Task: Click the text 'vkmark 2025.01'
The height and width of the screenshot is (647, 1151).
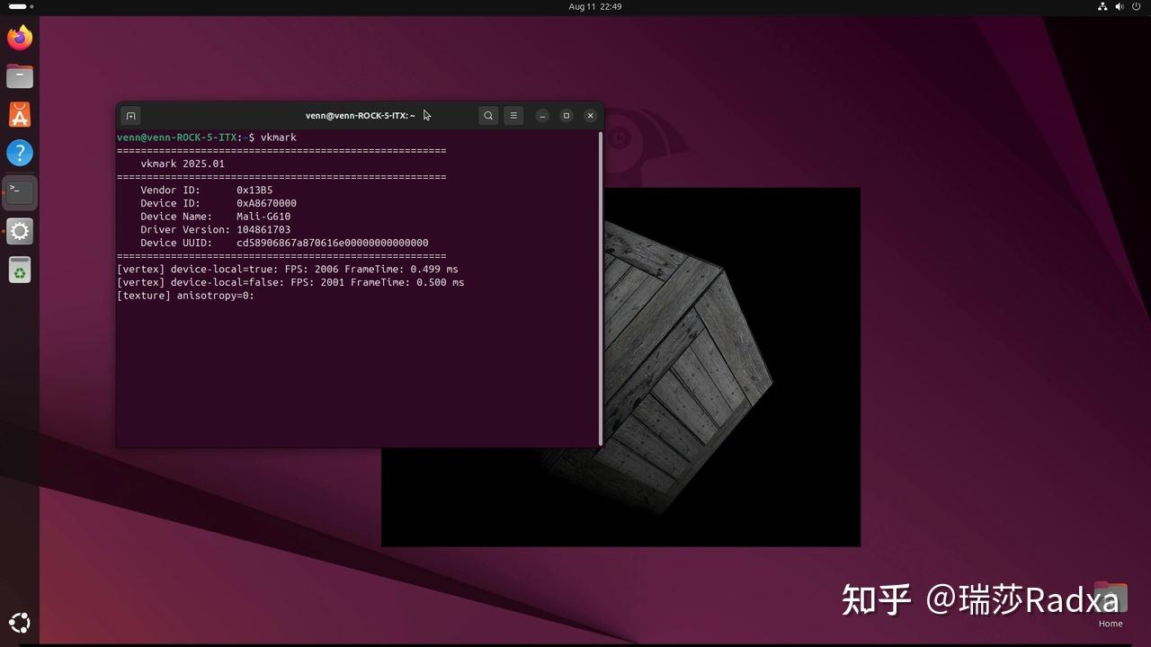Action: pos(183,164)
